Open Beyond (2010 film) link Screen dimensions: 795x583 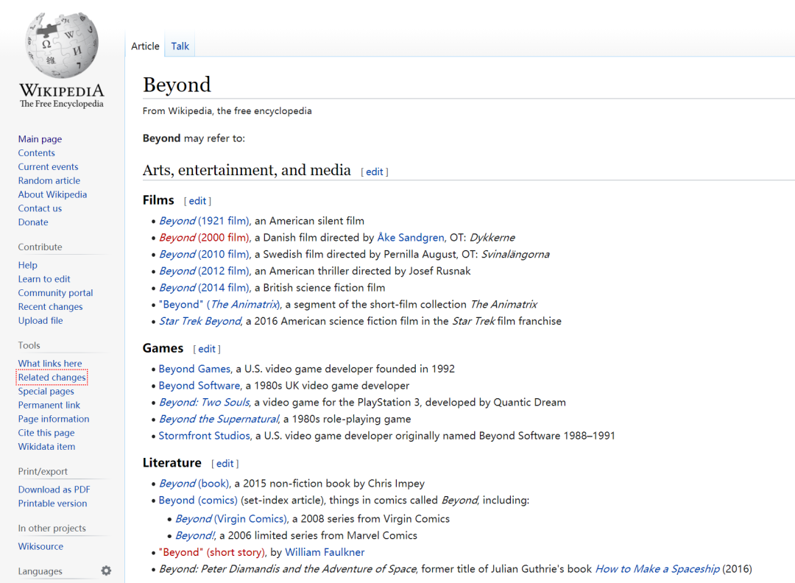click(205, 255)
